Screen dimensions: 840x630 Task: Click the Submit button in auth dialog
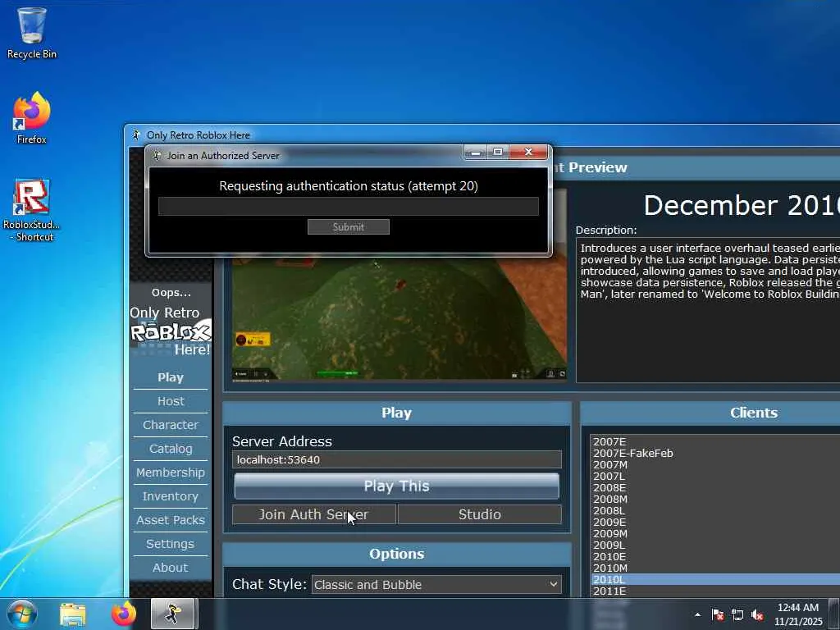click(348, 227)
